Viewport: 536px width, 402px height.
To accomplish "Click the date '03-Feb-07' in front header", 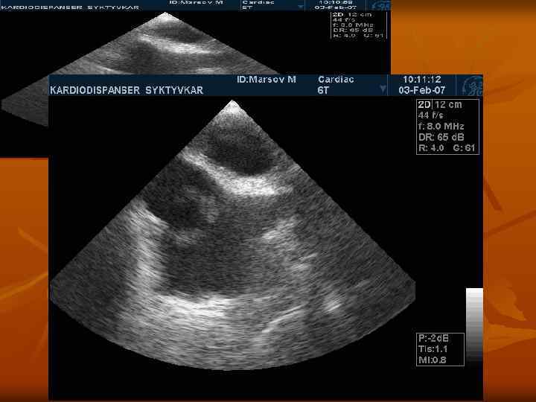I will coord(422,90).
